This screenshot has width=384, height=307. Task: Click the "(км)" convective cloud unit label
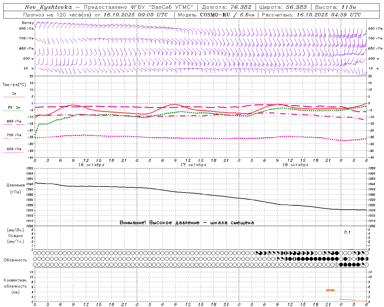[15, 292]
